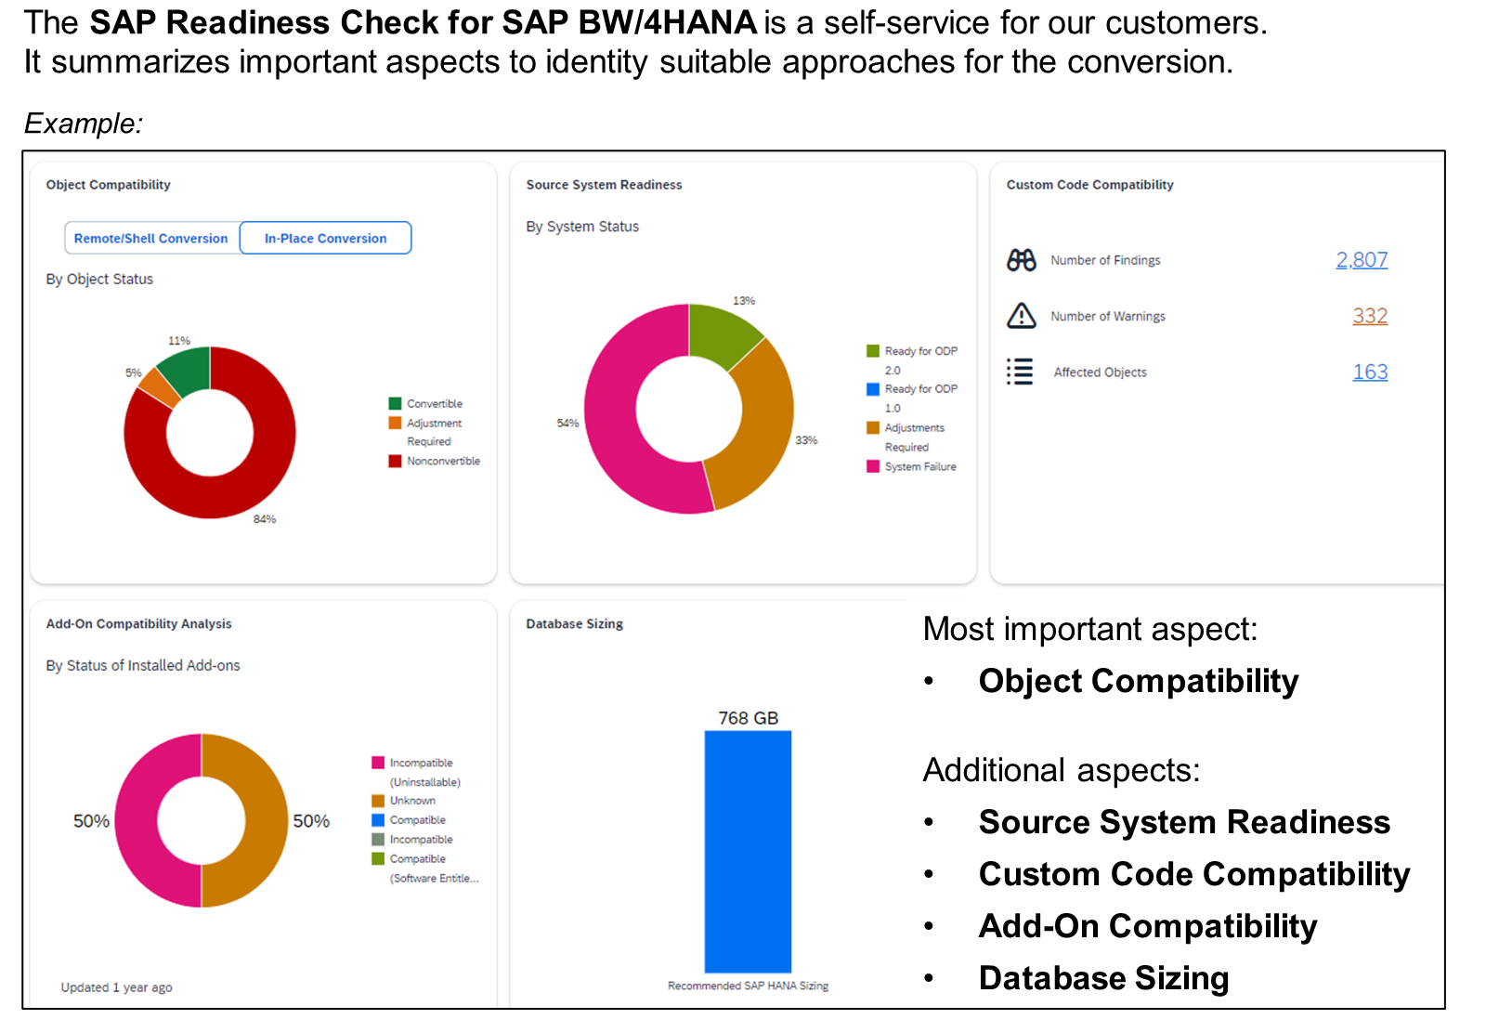Click the bold "Custom Code Compatibility" bullet

pos(1194,874)
